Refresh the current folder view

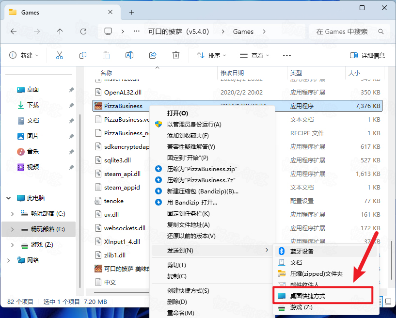coord(83,32)
